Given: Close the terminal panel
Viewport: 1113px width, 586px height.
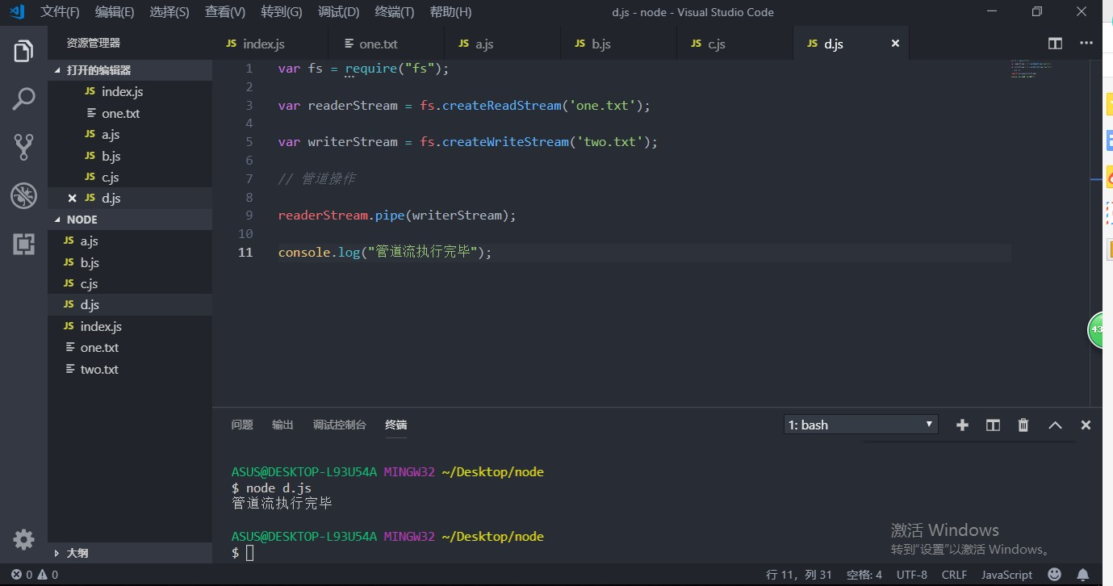Looking at the screenshot, I should (1086, 425).
